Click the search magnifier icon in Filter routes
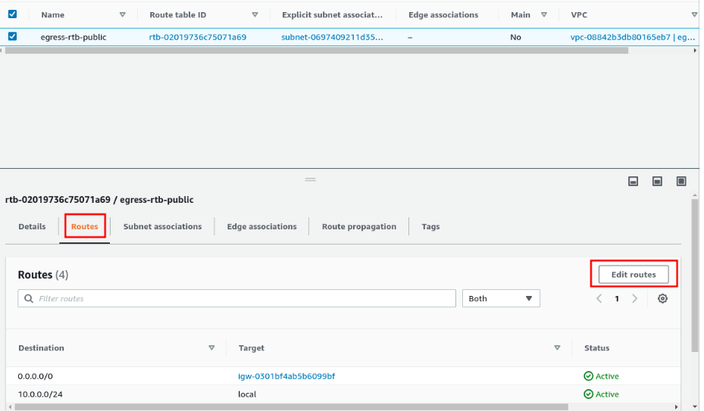Screen dimensions: 704x411 pyautogui.click(x=29, y=298)
